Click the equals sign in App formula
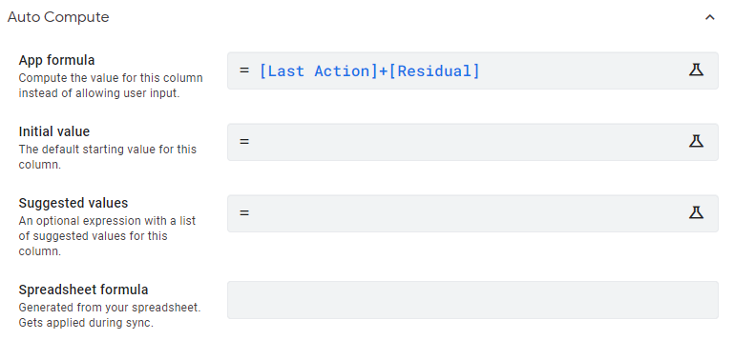734x360 pixels. (x=244, y=70)
